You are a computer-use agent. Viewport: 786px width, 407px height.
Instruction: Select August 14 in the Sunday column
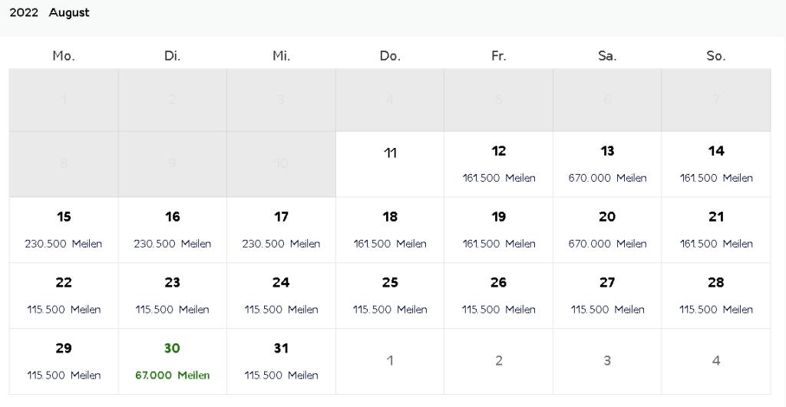pyautogui.click(x=716, y=164)
